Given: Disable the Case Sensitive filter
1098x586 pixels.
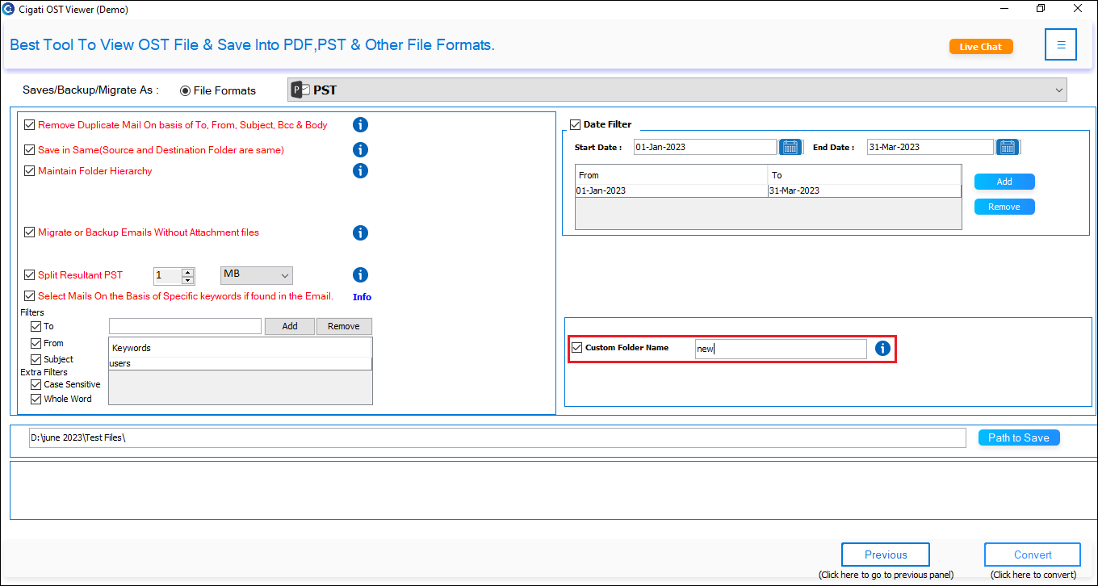Looking at the screenshot, I should [36, 385].
